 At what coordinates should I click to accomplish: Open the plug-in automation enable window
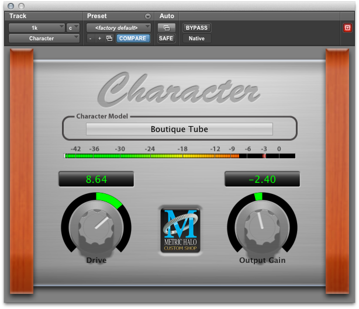pyautogui.click(x=167, y=28)
